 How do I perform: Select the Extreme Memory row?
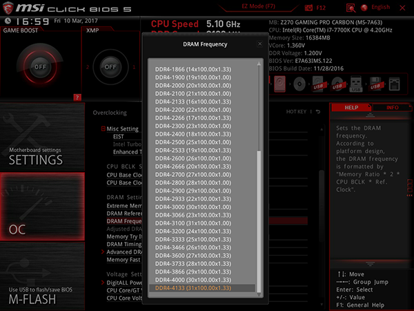(124, 206)
